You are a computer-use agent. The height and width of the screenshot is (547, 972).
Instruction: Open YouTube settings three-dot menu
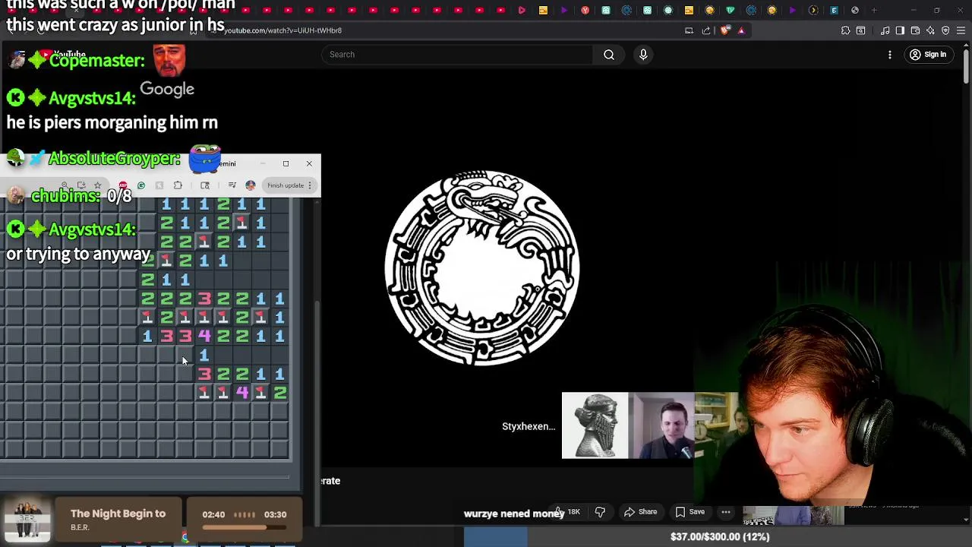tap(890, 55)
